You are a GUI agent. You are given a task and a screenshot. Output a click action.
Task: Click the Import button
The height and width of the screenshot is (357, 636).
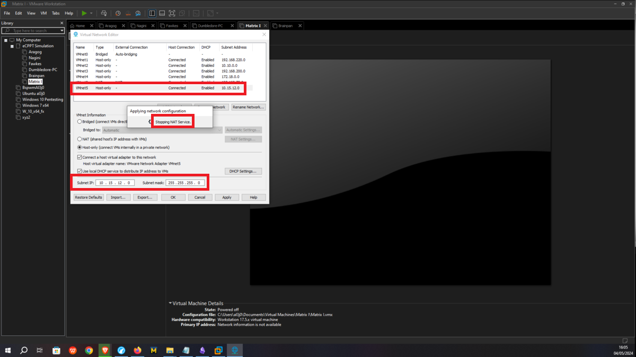(119, 197)
